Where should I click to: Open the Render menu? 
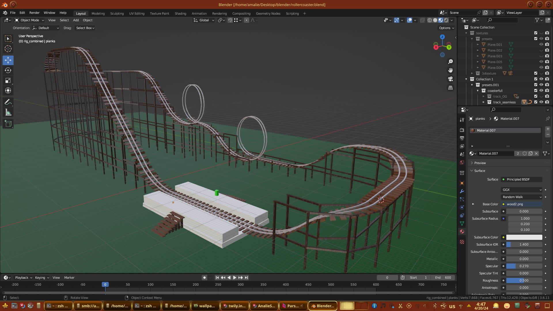coord(34,13)
